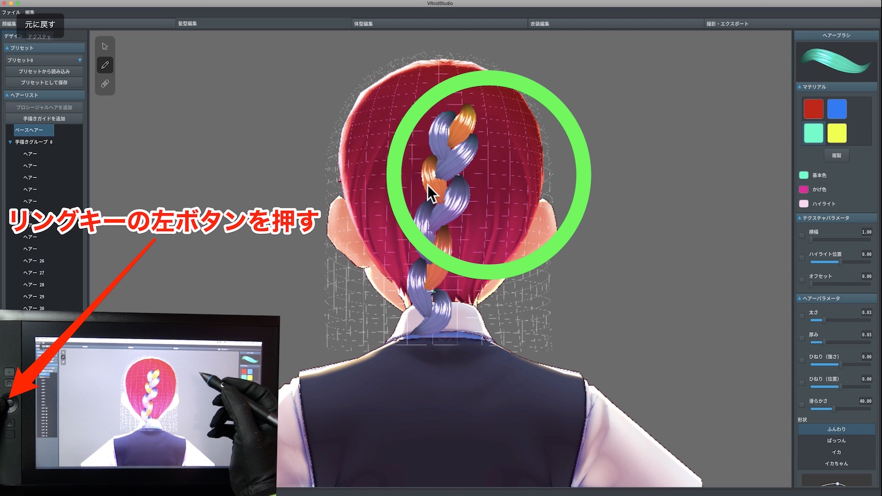Select the pencil hair brush tool

105,65
